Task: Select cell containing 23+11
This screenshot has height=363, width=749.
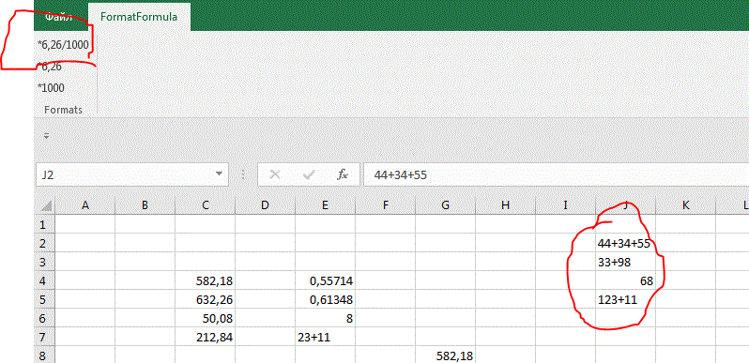Action: pos(326,338)
